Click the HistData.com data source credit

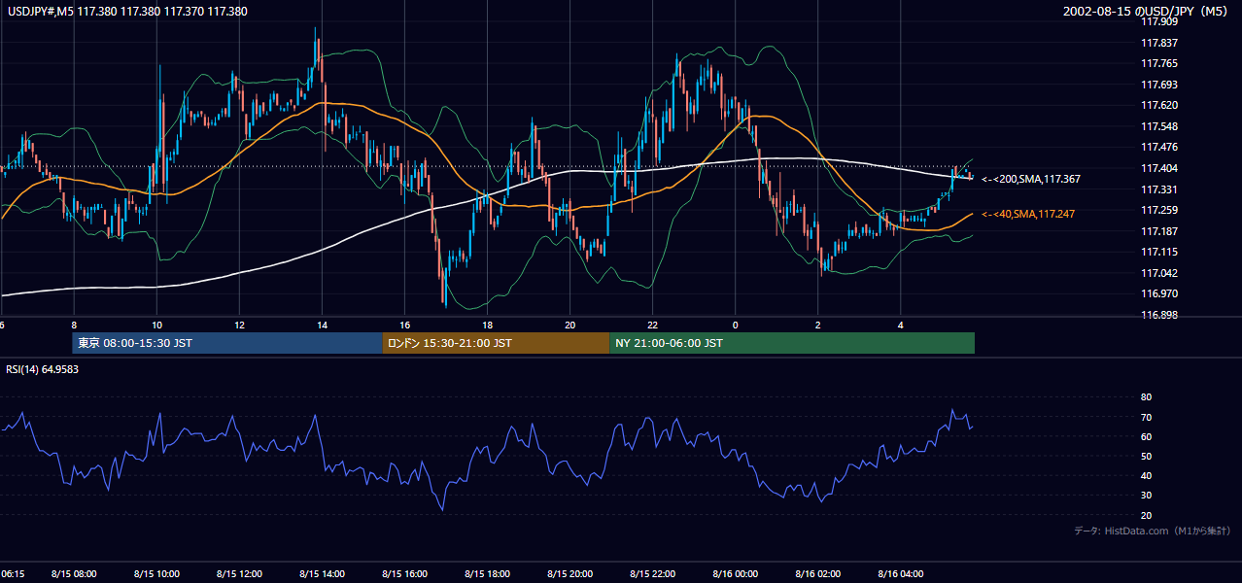(1153, 531)
